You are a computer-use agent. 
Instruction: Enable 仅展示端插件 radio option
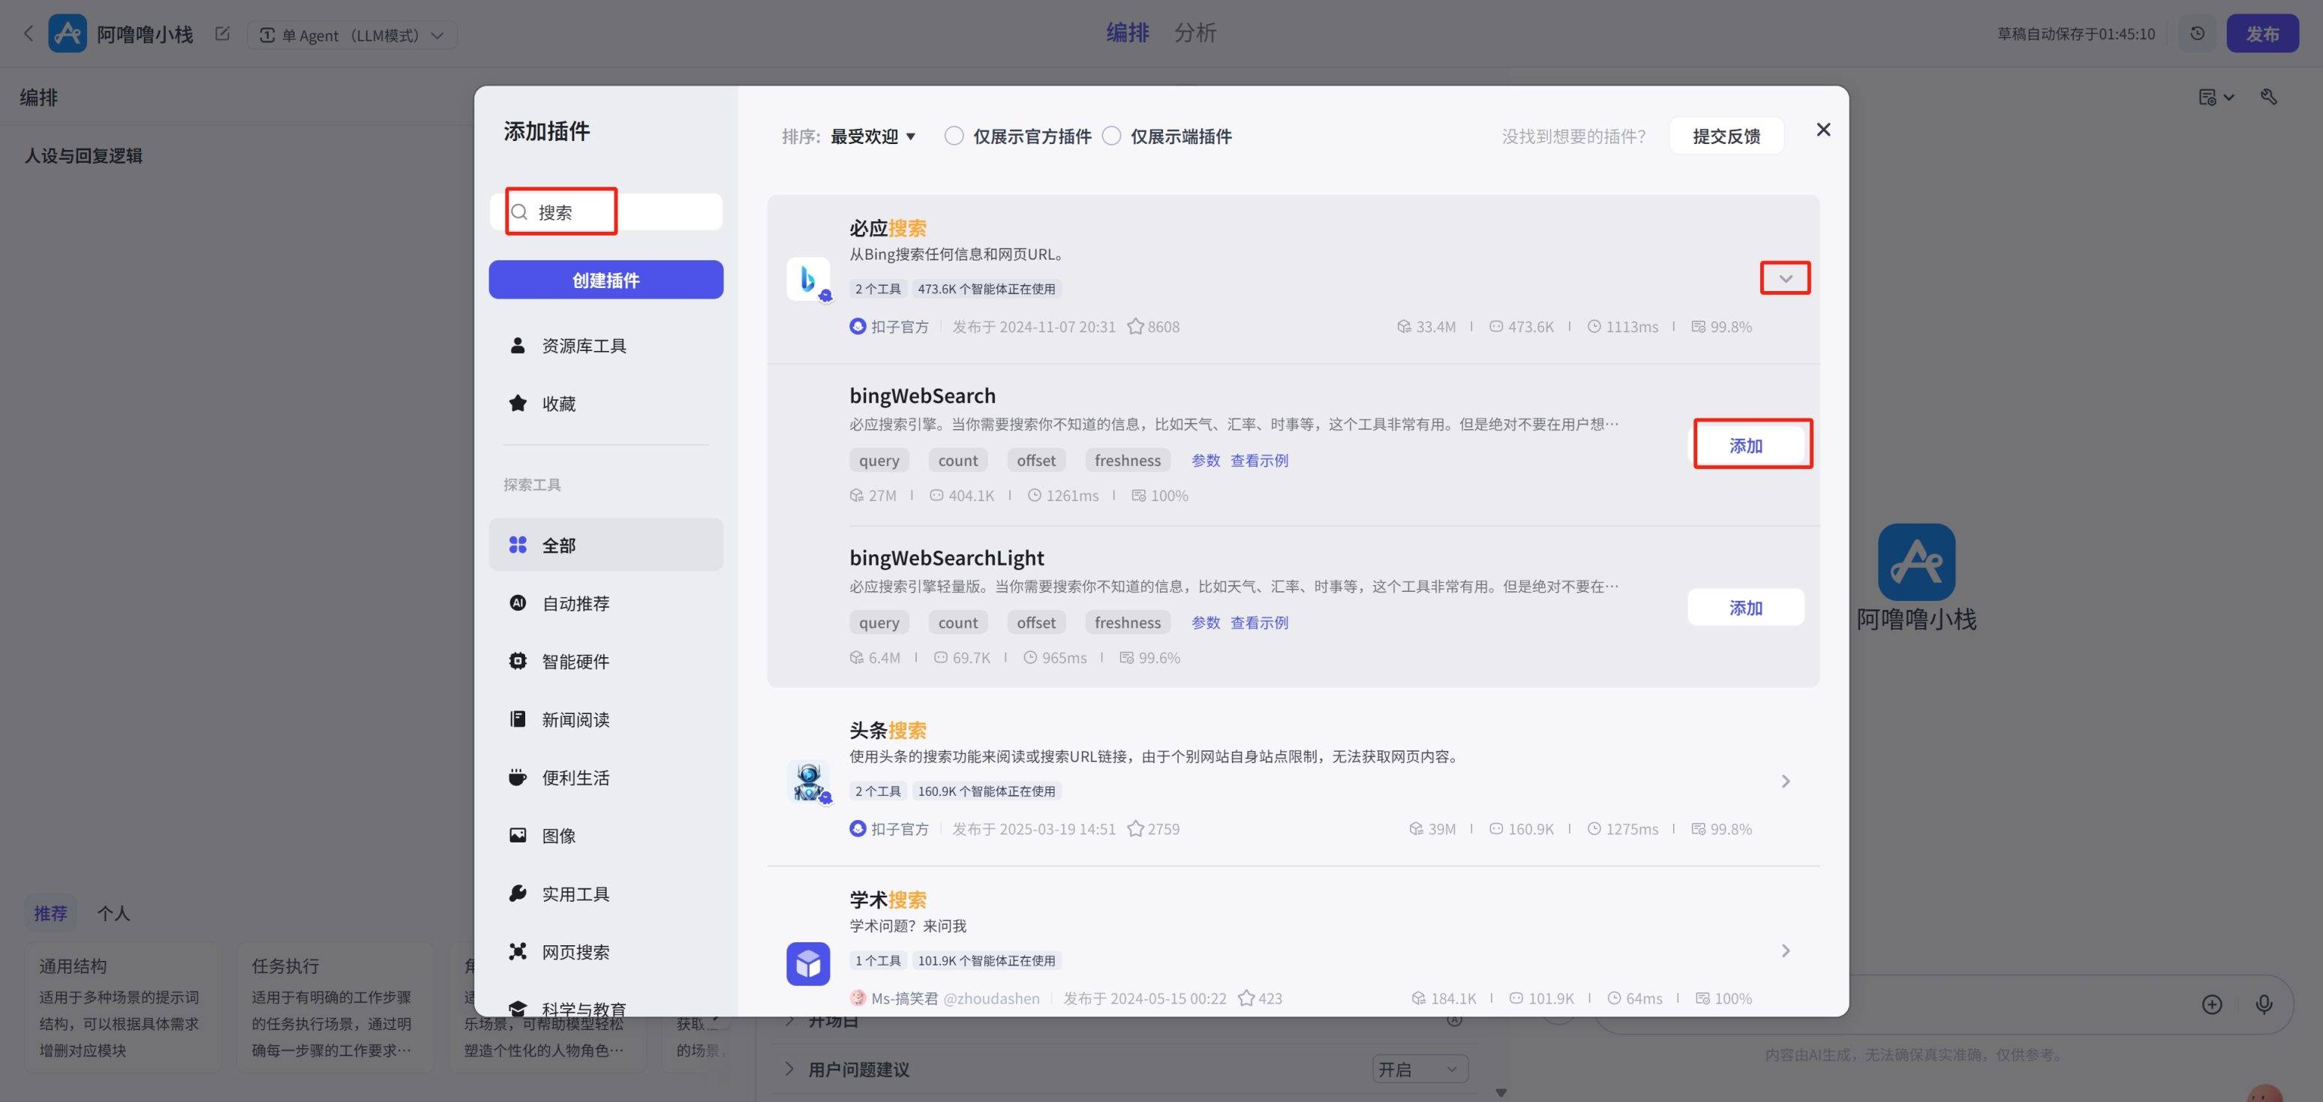coord(1111,137)
